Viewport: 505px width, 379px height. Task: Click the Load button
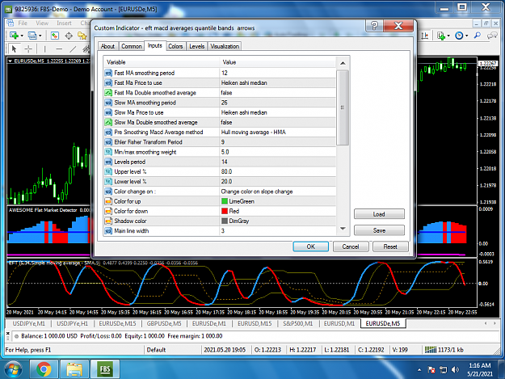tap(379, 214)
